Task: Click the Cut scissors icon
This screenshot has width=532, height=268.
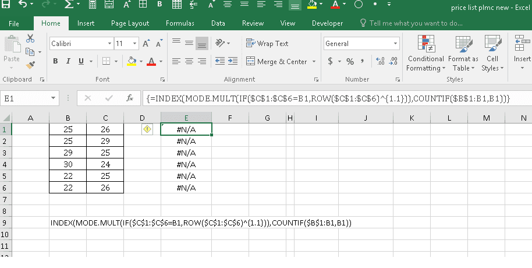Action: click(x=30, y=39)
